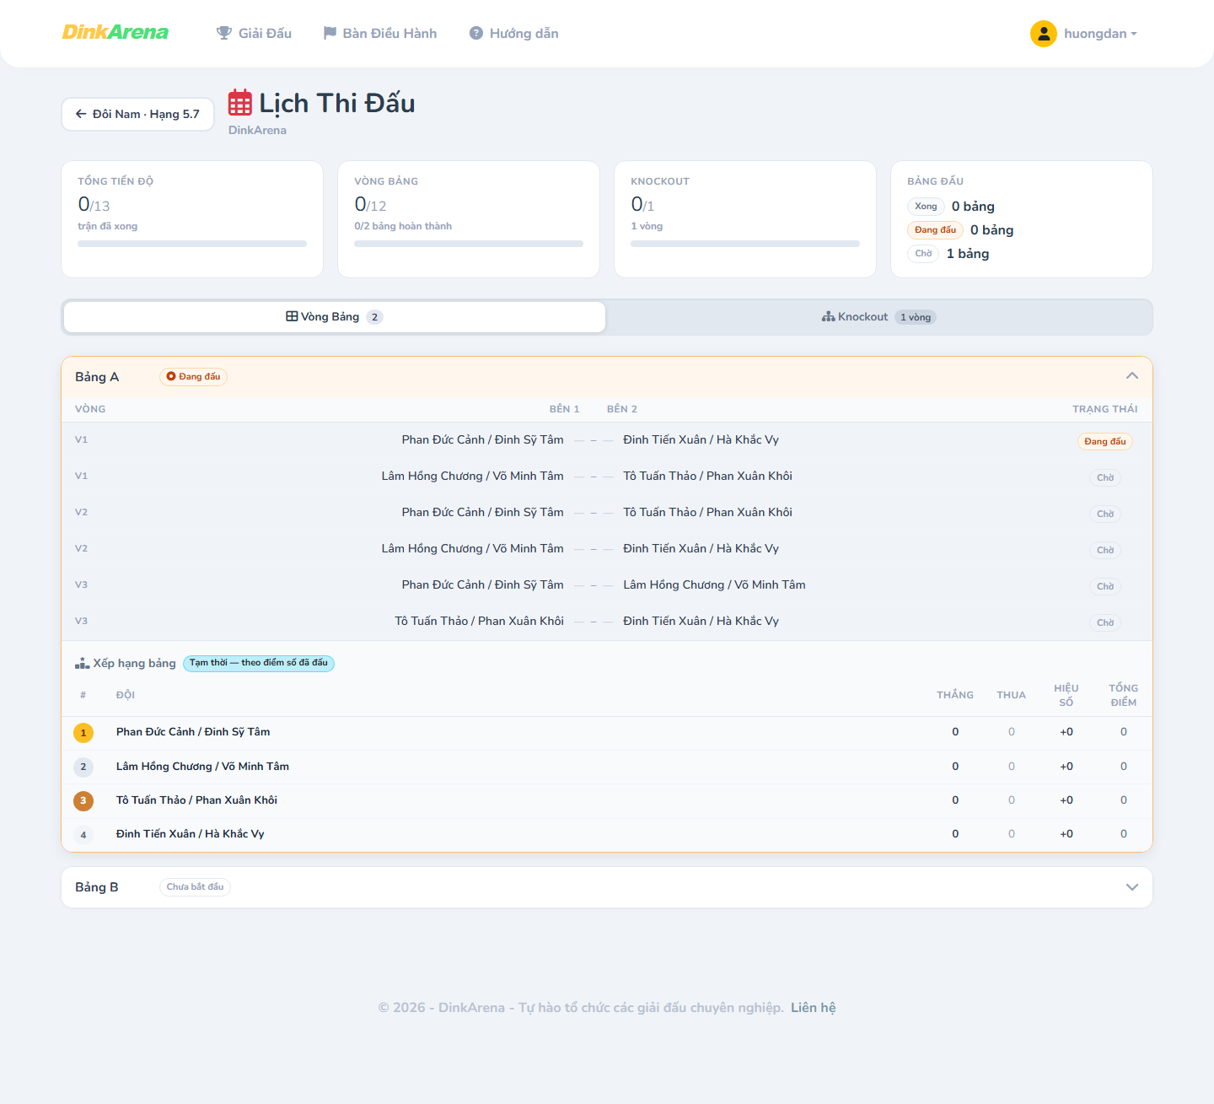The image size is (1214, 1104).
Task: Click the HIỆU SỐ column header
Action: (x=1066, y=695)
